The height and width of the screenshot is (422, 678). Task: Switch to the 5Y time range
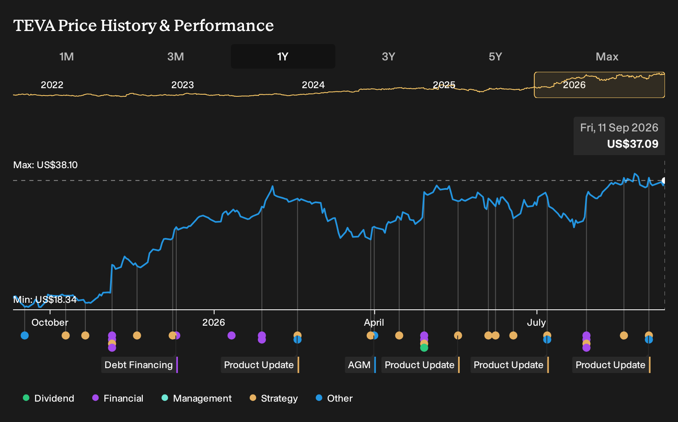coord(495,56)
